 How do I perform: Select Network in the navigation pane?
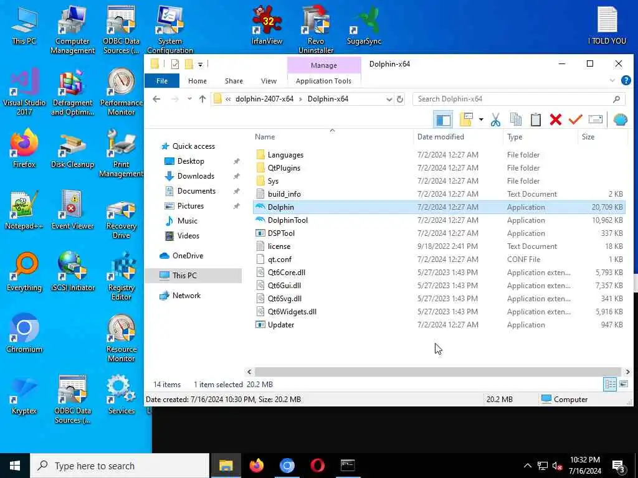click(x=186, y=296)
